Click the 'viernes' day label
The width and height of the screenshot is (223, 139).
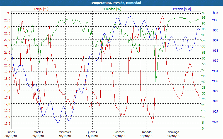click(x=120, y=132)
